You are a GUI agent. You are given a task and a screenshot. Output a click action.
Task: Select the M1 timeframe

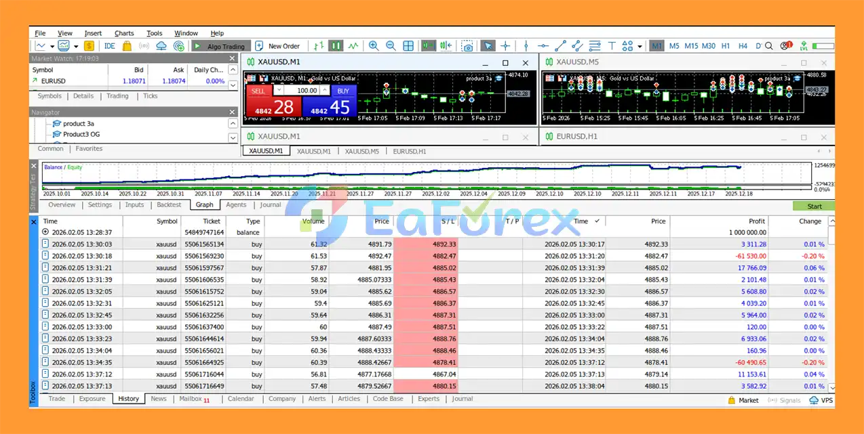coord(656,46)
